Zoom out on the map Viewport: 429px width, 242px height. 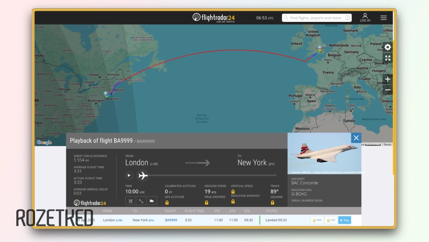click(387, 90)
